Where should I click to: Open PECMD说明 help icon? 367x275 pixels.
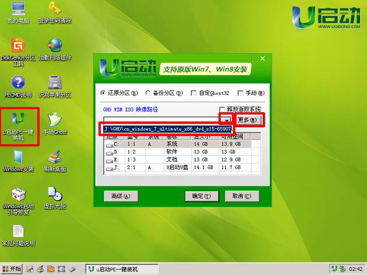(x=18, y=82)
